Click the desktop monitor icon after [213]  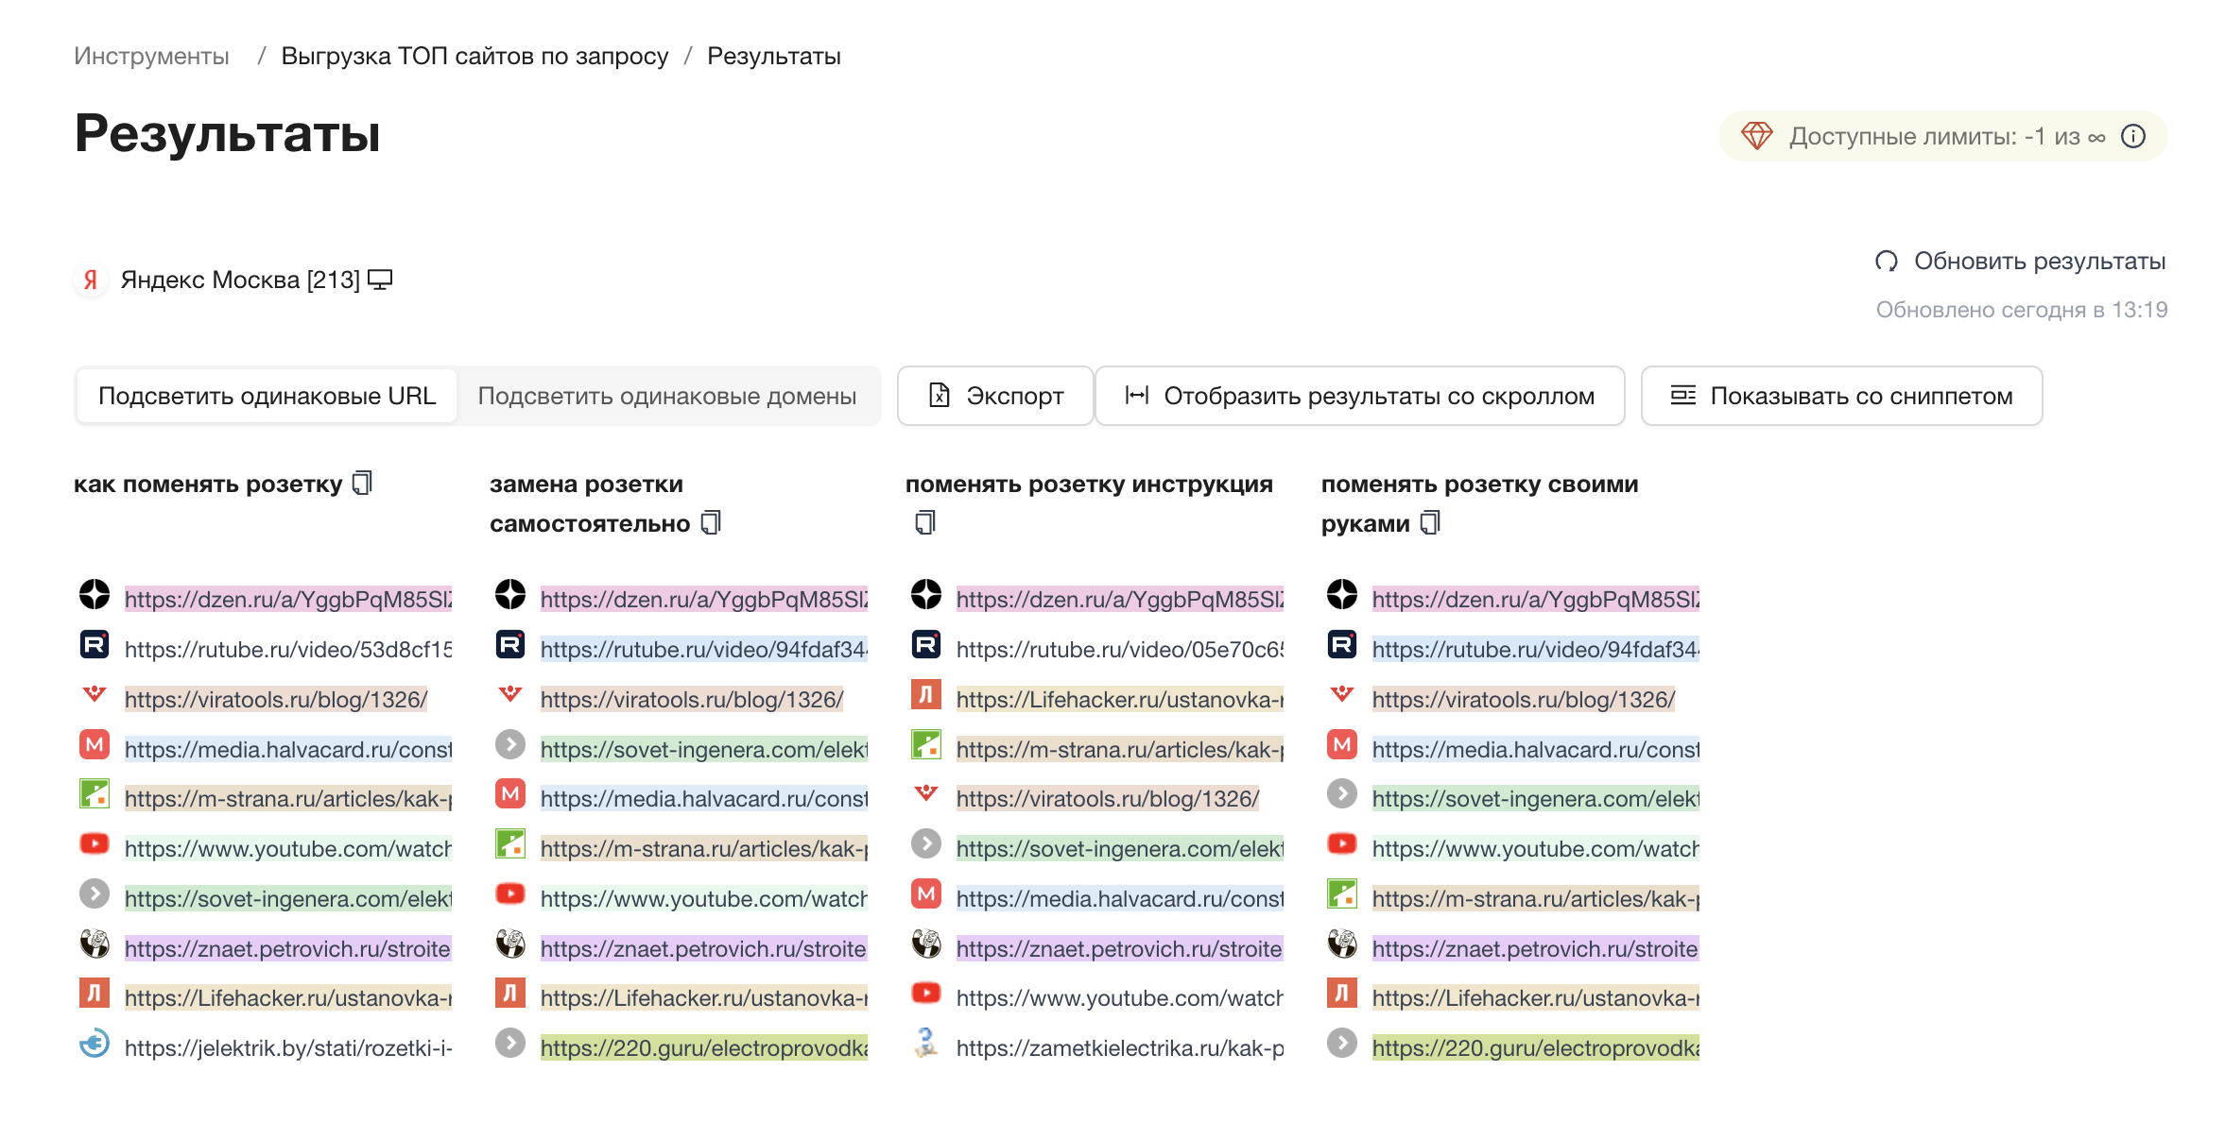380,280
